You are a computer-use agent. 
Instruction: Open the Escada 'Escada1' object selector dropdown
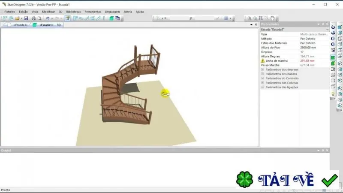pos(327,30)
